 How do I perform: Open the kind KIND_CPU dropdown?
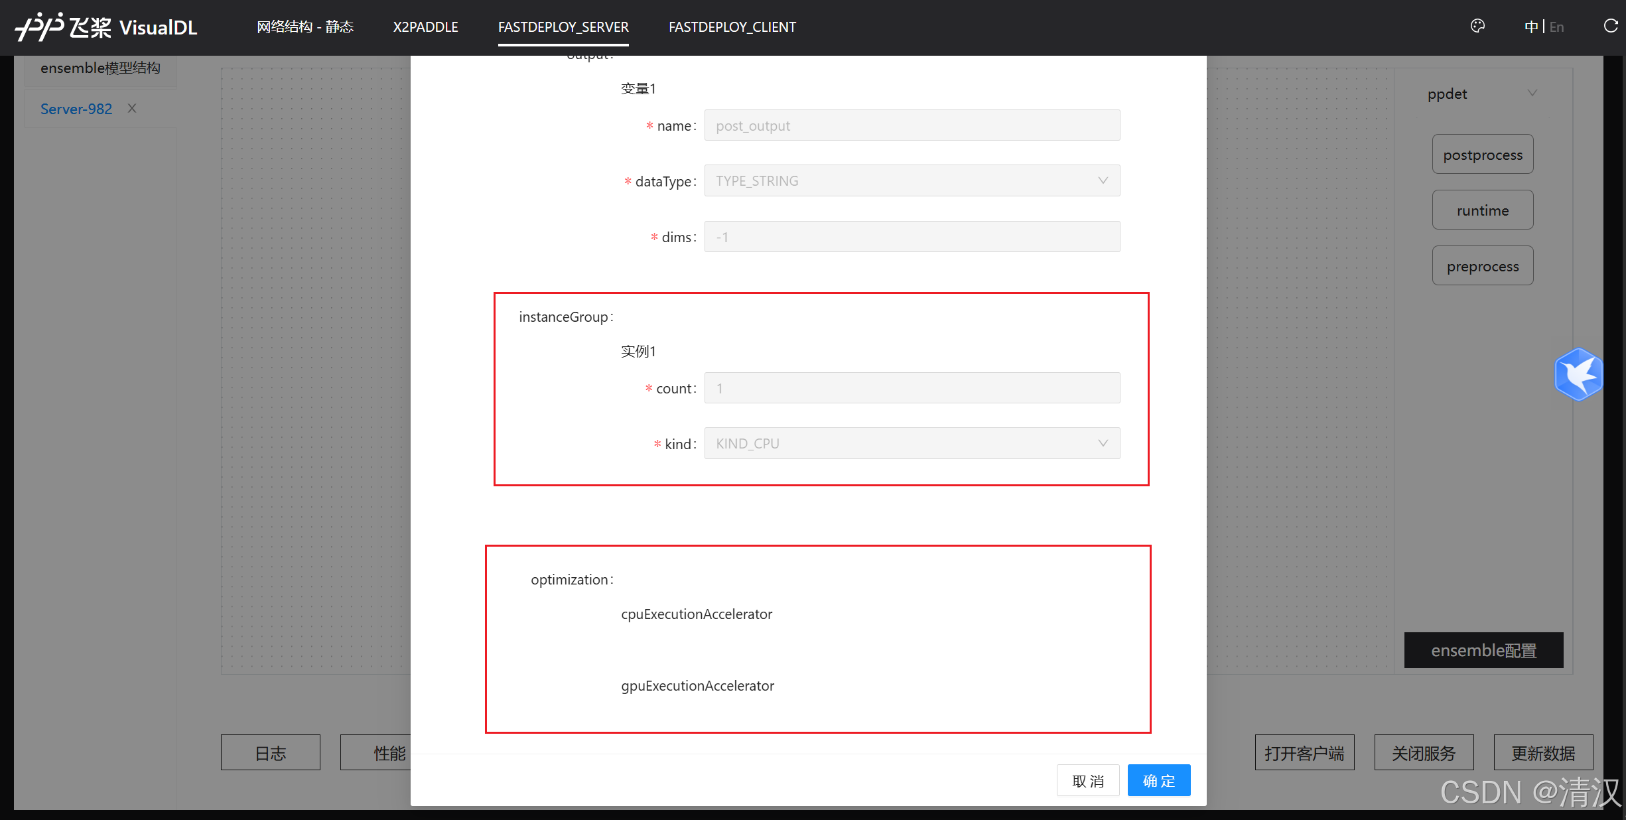click(912, 443)
